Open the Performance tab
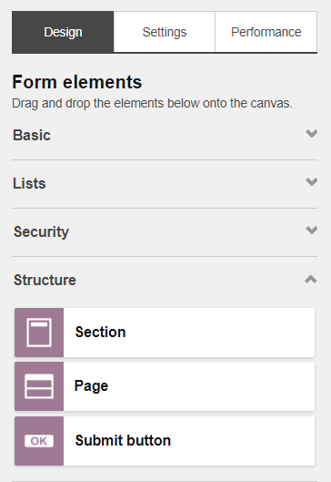The image size is (331, 482). coord(266,32)
